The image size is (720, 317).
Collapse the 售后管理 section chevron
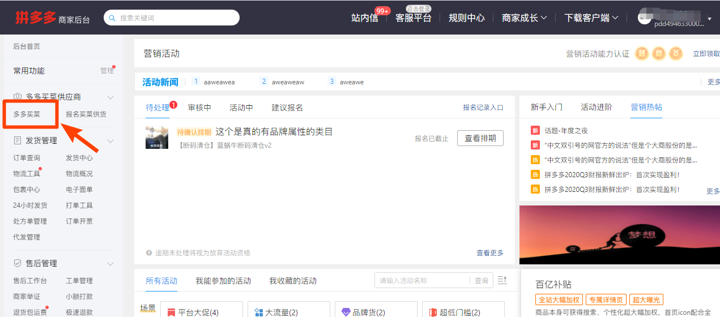[x=110, y=263]
